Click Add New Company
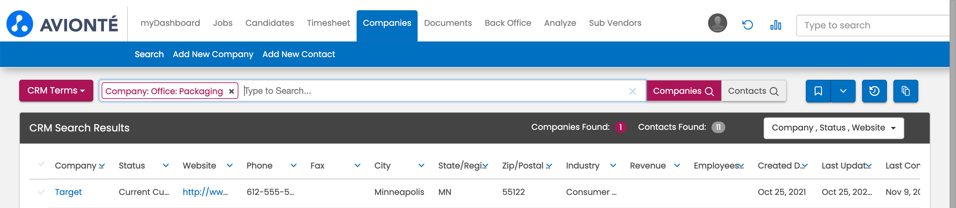This screenshot has height=208, width=956. click(213, 54)
